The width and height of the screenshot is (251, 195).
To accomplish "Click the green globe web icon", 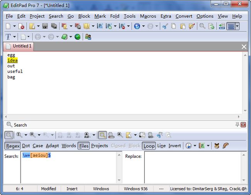I will click(78, 37).
